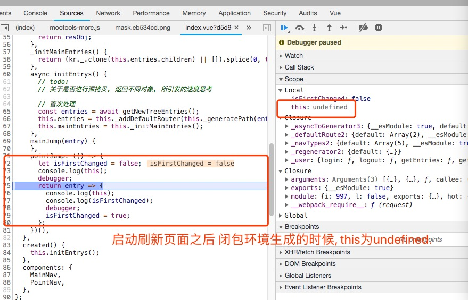Switch to mootools-more.js file tab
This screenshot has height=300, width=468.
click(x=75, y=28)
